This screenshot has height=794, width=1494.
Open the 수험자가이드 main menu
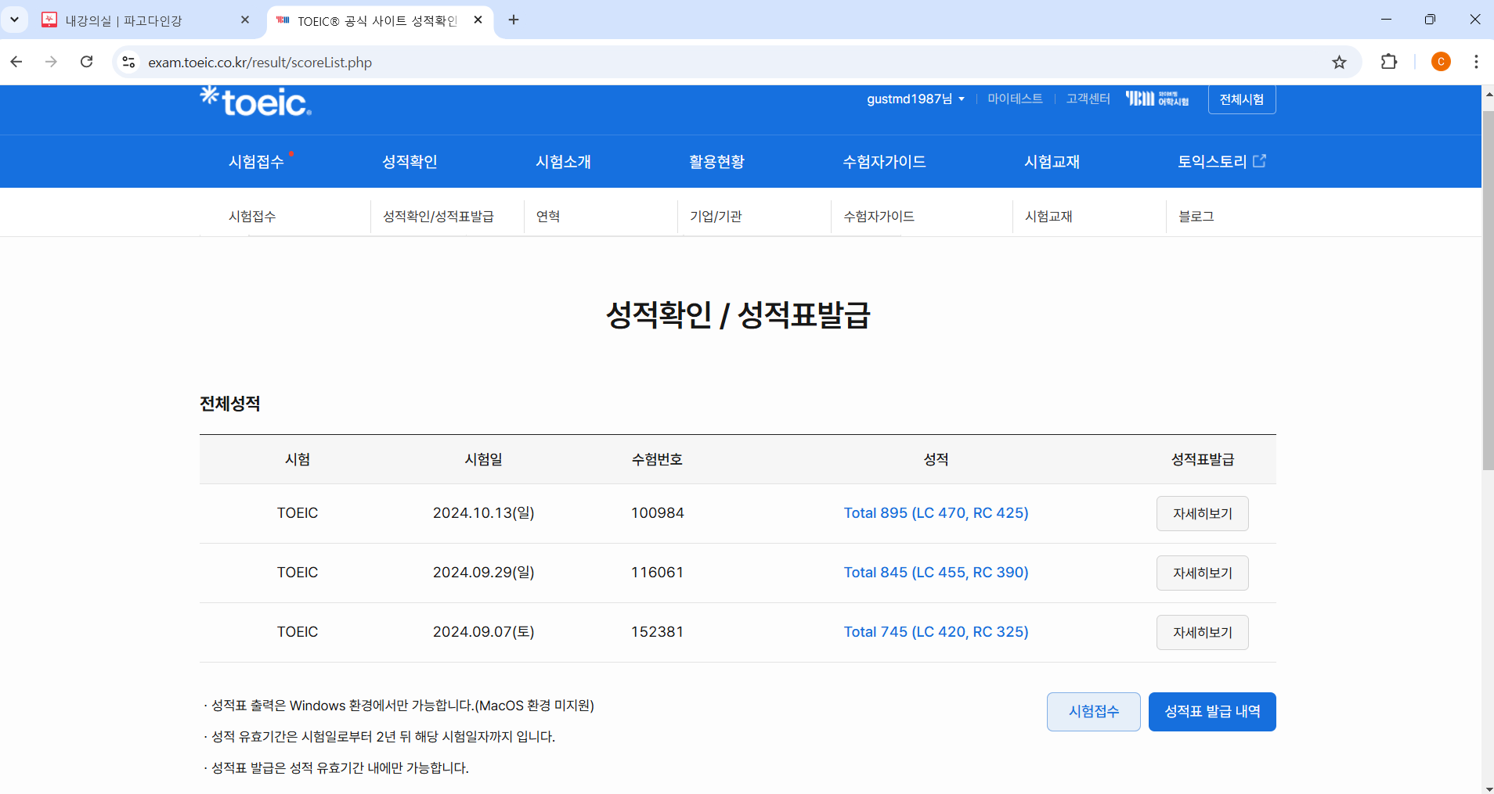coord(884,161)
